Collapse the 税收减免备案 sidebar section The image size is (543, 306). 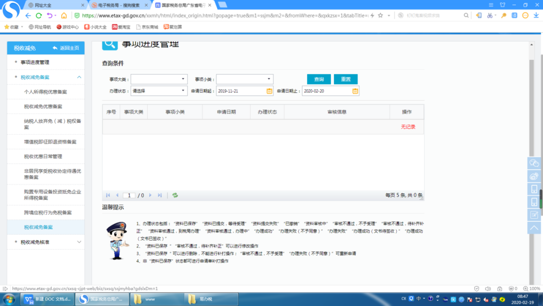pyautogui.click(x=79, y=77)
